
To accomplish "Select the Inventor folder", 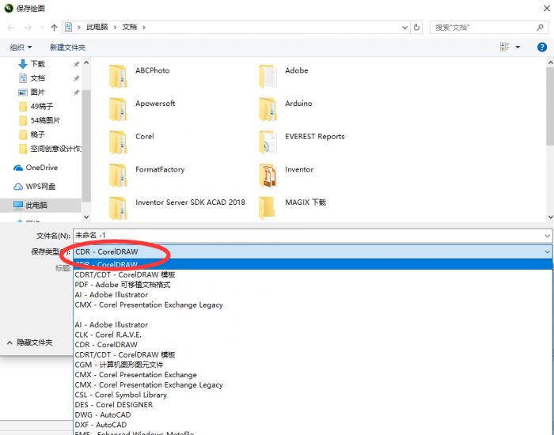I will click(299, 169).
